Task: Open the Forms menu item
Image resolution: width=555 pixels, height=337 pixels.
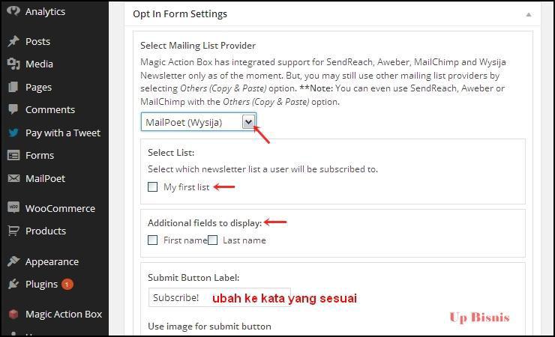Action: coord(40,156)
